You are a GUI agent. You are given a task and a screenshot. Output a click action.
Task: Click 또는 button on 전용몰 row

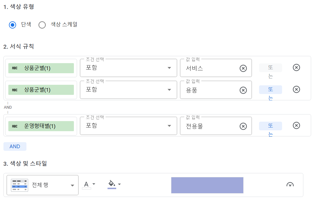tap(270, 126)
